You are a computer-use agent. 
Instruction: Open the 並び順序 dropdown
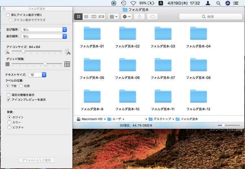point(44,29)
